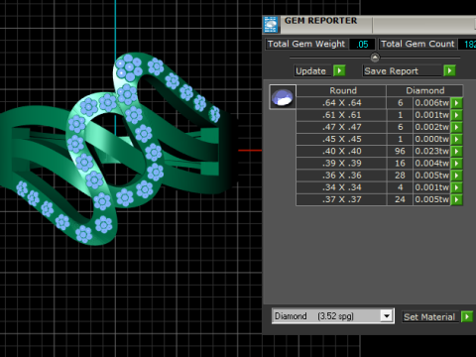Click the Total Gem Weight label
This screenshot has width=476, height=357.
coord(306,44)
